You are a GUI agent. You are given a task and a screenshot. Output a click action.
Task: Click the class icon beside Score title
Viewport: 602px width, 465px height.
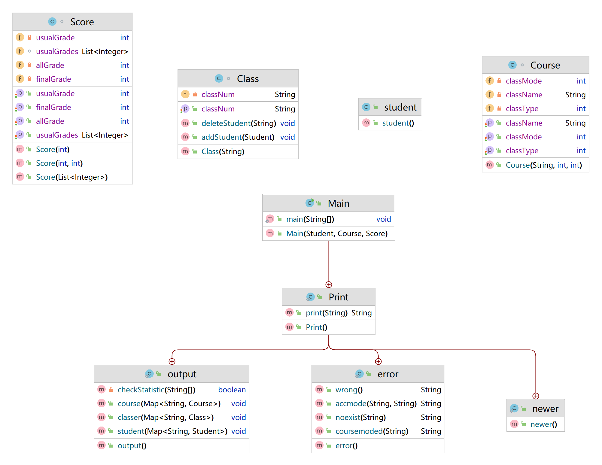pyautogui.click(x=52, y=22)
